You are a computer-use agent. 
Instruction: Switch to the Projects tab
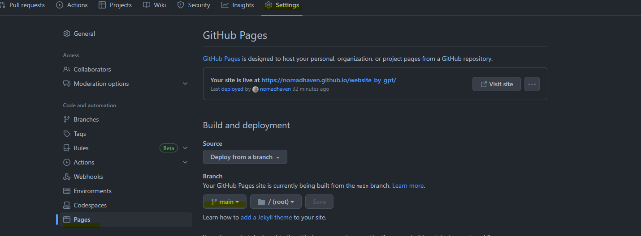[115, 5]
